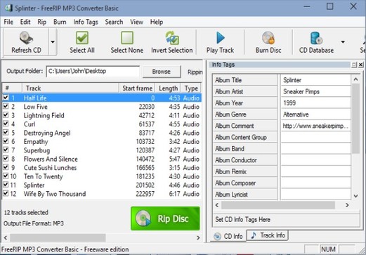366x255 pixels.
Task: Uncheck track 2 Low Five
Action: (6, 107)
